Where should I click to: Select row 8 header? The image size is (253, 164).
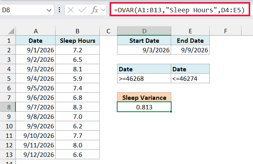click(8, 107)
